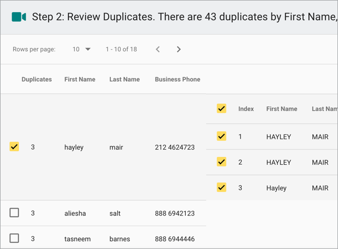Screen dimensions: 338x249
Task: Uncheck index 3 Hayley MAIR checkbox
Action: tap(221, 188)
